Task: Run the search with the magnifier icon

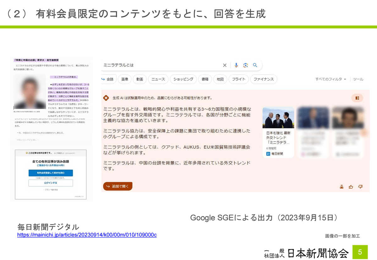Action: coord(255,65)
